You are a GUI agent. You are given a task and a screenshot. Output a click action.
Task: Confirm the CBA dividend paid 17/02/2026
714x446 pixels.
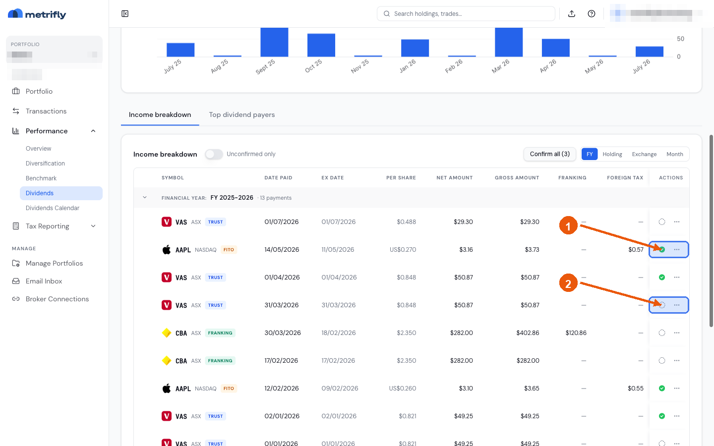(x=662, y=361)
